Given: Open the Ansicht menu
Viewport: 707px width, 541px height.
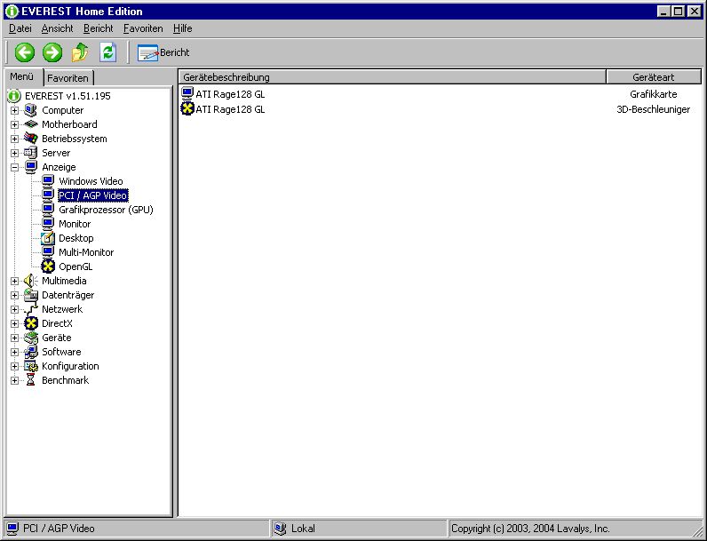Looking at the screenshot, I should click(57, 28).
